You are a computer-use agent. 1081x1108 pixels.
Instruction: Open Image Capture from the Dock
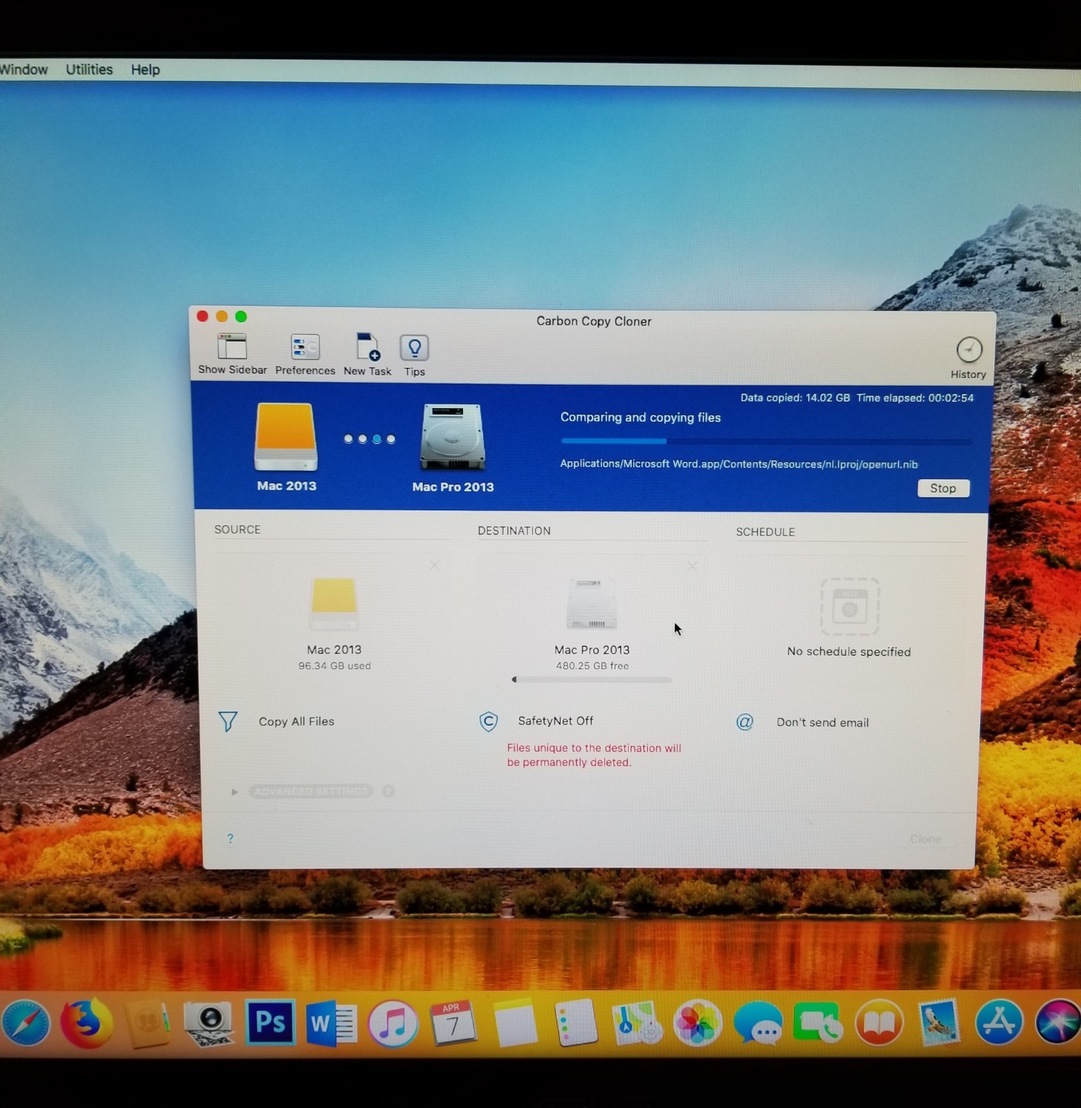[x=208, y=1024]
